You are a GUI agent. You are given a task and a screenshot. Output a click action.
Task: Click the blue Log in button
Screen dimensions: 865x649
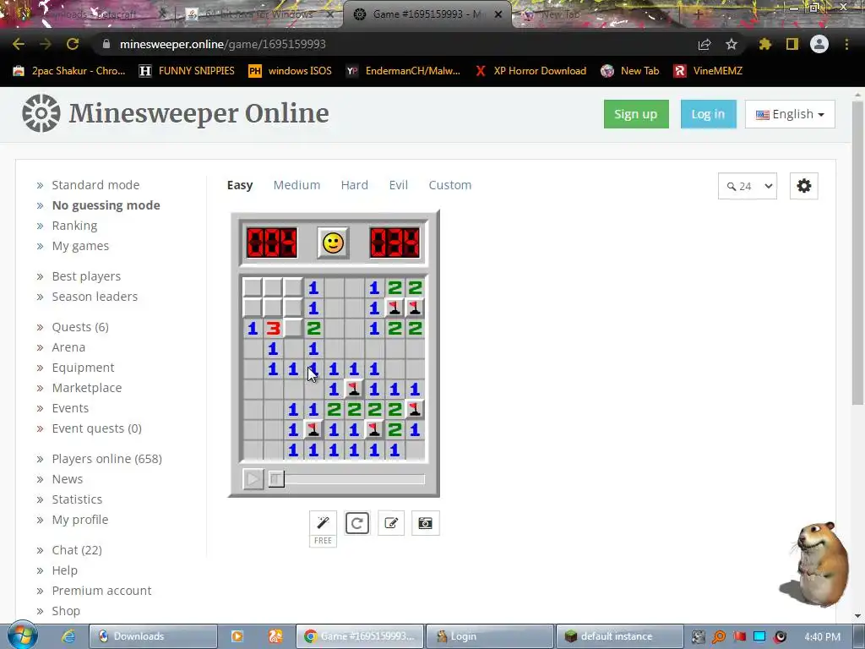tap(709, 114)
